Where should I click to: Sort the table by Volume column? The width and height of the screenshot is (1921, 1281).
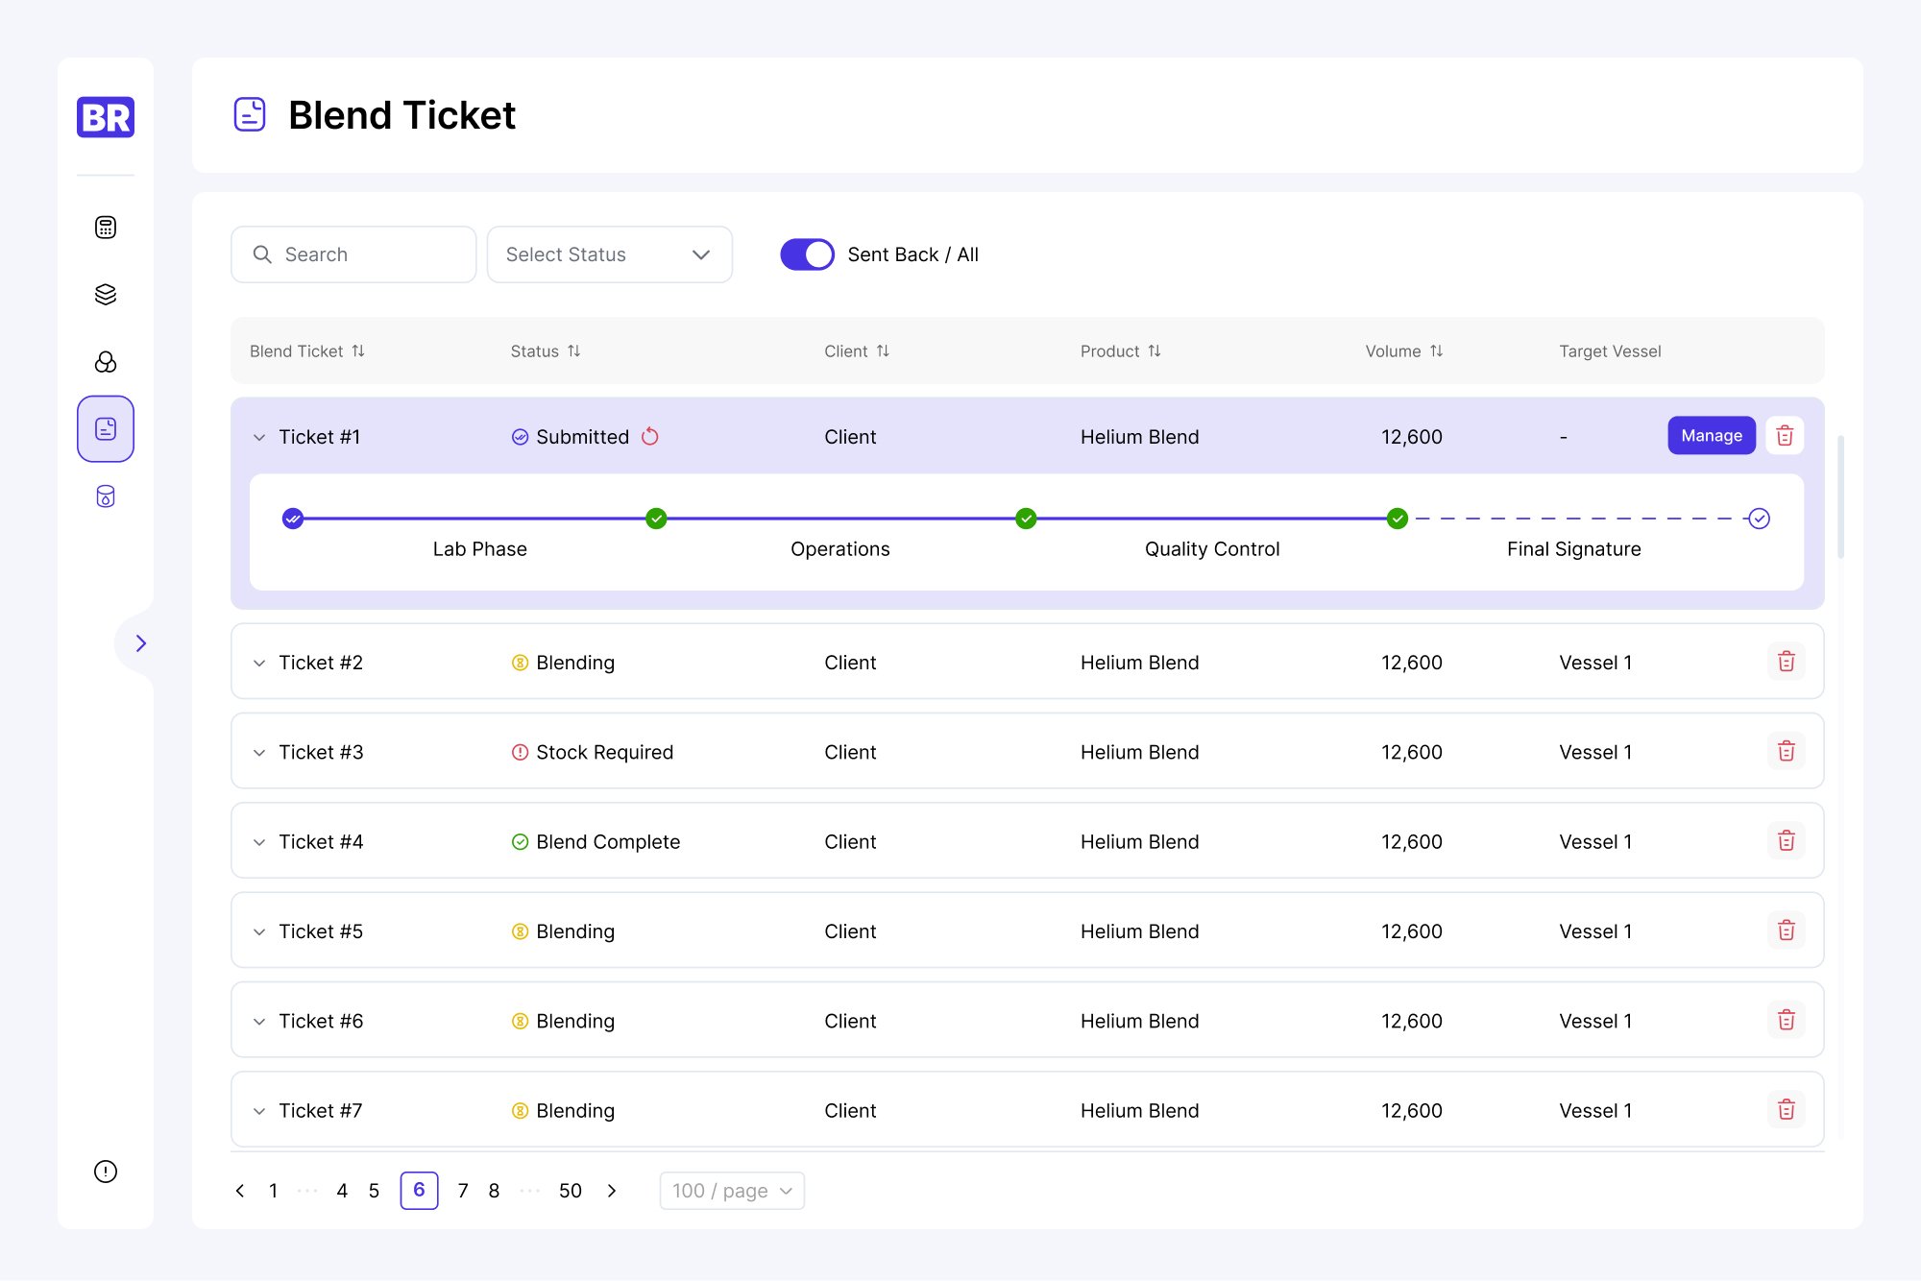(1436, 351)
